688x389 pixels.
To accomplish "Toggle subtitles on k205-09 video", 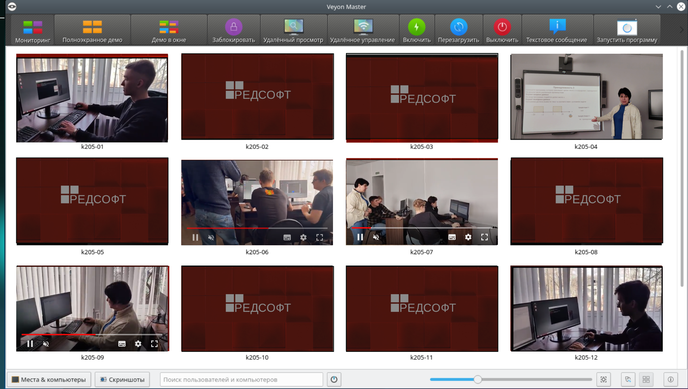I will [x=122, y=344].
